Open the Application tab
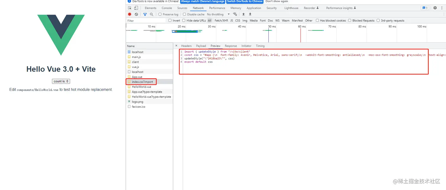The image size is (446, 190). pyautogui.click(x=254, y=8)
